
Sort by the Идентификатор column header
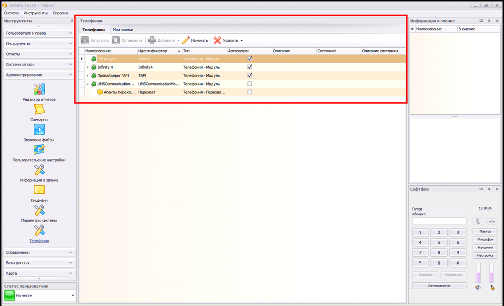(x=160, y=51)
